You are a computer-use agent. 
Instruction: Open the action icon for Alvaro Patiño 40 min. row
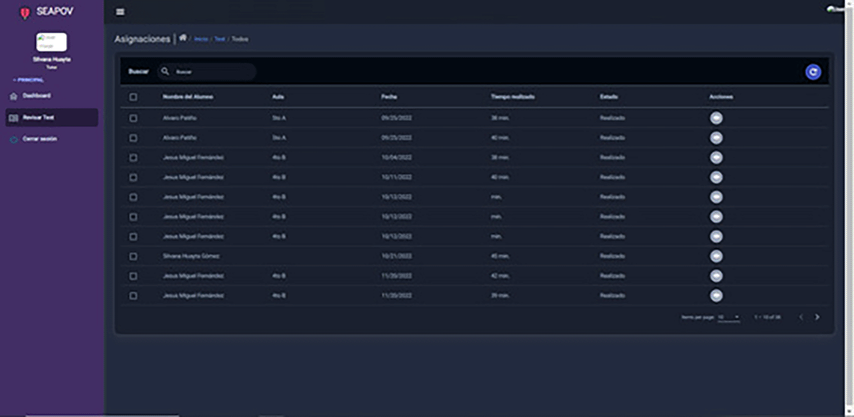[716, 138]
